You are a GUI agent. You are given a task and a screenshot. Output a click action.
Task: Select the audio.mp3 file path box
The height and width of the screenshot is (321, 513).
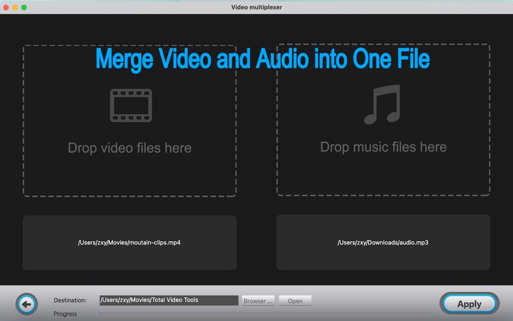383,243
